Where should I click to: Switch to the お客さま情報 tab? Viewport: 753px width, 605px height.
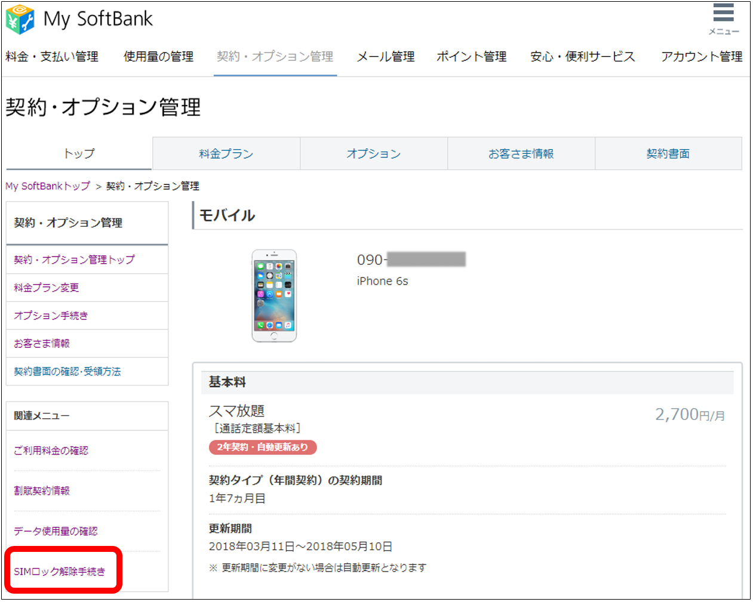pyautogui.click(x=521, y=153)
